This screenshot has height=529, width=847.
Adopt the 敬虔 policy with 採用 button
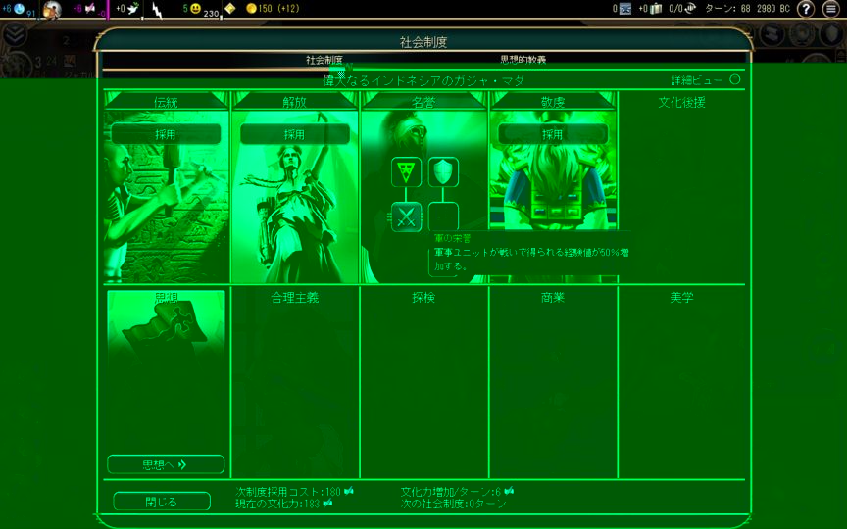pyautogui.click(x=553, y=134)
